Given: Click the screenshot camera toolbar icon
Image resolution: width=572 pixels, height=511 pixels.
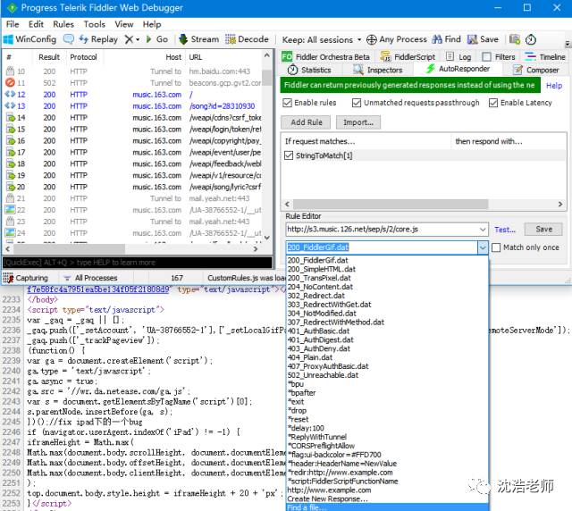Looking at the screenshot, I should 515,39.
